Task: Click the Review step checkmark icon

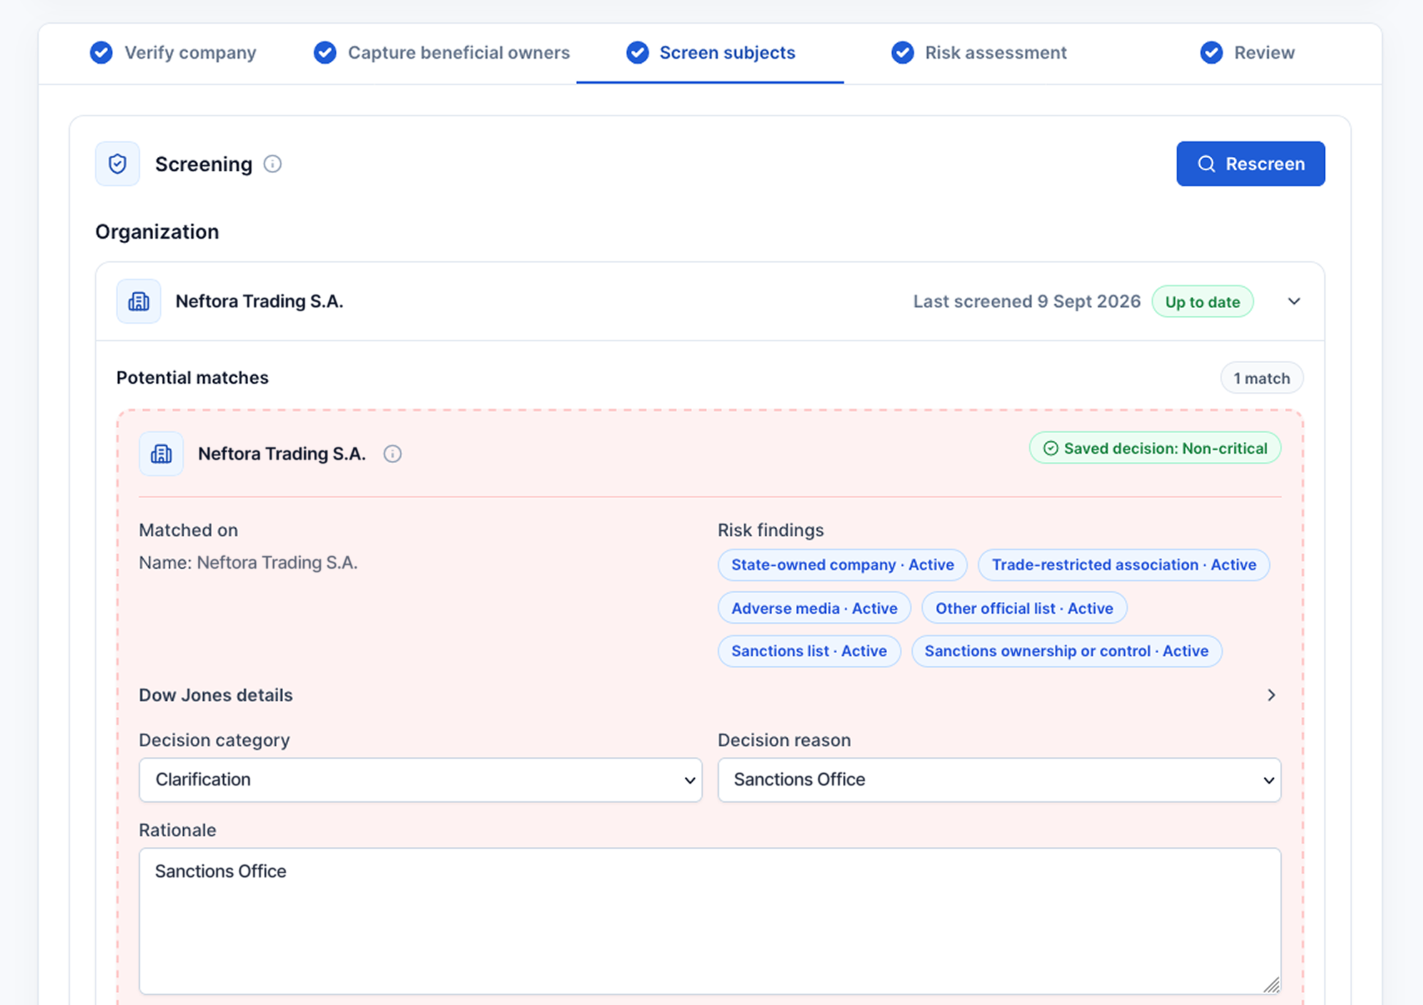Action: pos(1212,52)
